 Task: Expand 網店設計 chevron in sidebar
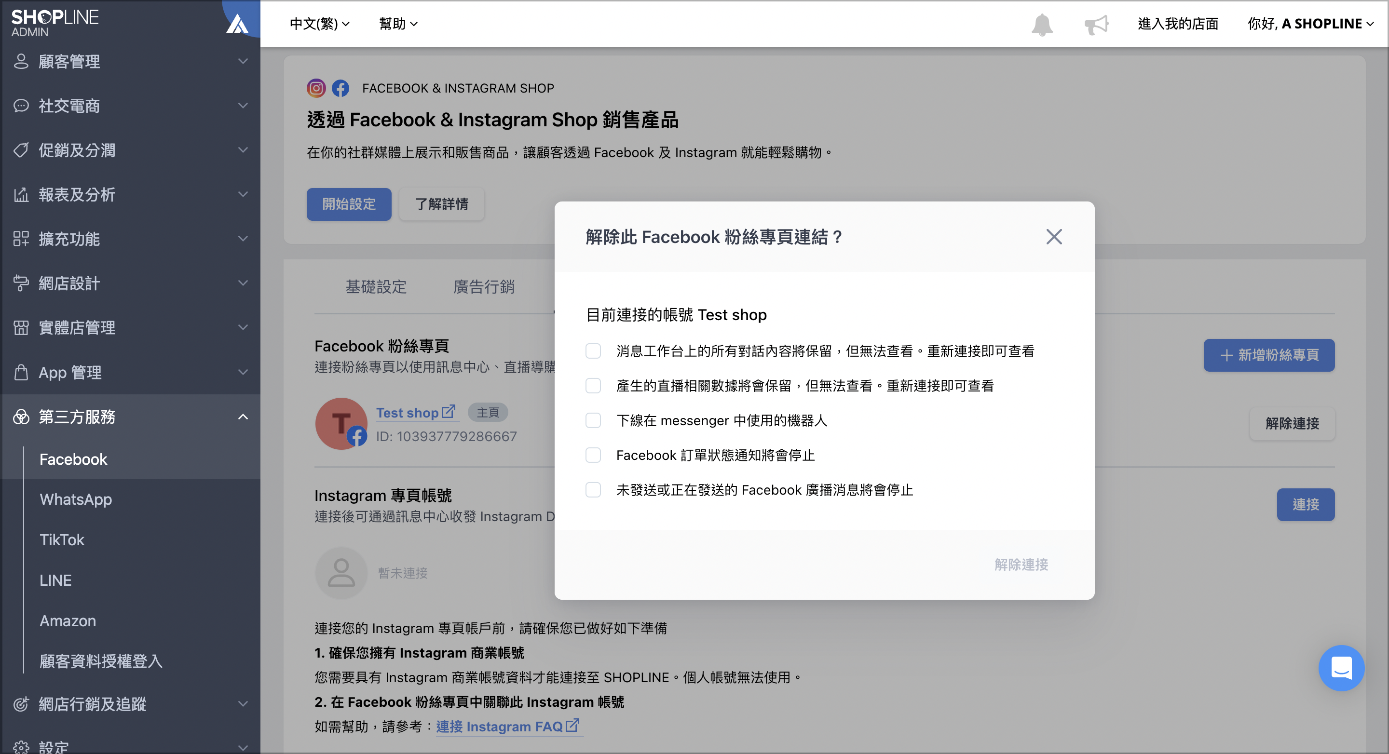click(243, 283)
